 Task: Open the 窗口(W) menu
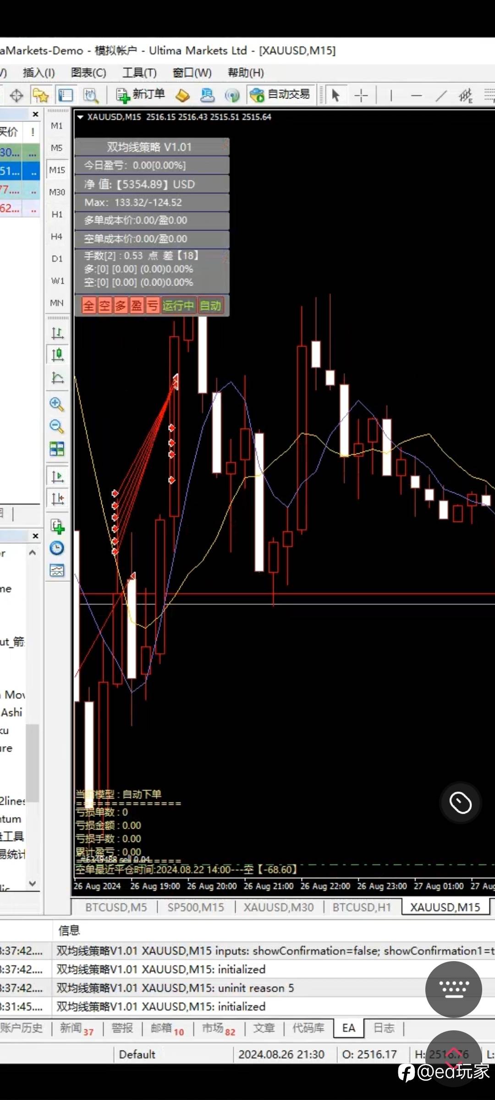192,72
